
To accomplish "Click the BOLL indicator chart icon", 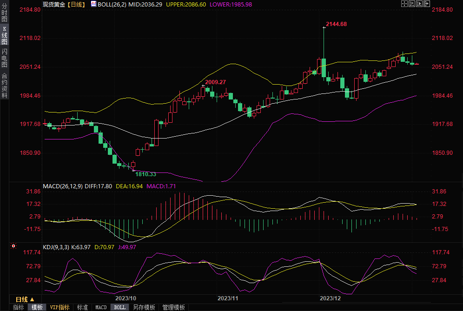I will pyautogui.click(x=93, y=4).
